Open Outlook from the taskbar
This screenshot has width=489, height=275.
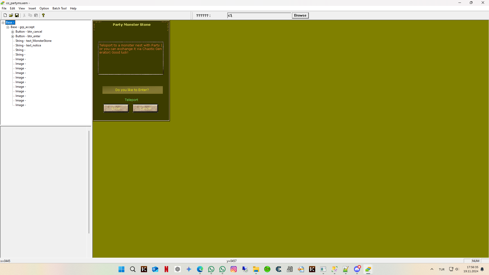(155, 269)
